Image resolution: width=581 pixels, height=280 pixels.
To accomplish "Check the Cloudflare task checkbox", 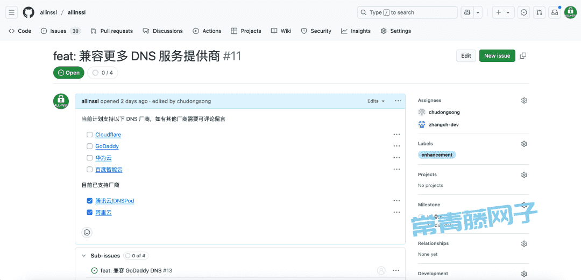I will point(89,135).
